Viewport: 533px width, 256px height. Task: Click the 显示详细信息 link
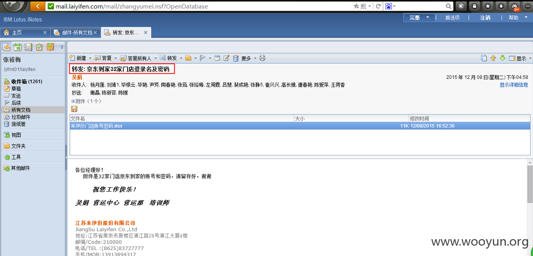[x=514, y=85]
